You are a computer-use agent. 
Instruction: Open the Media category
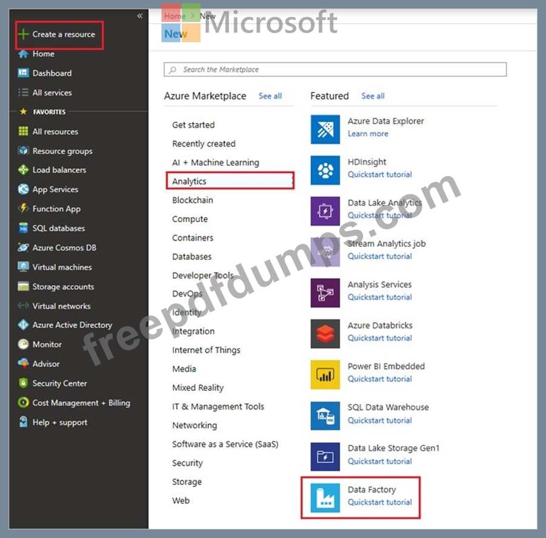184,369
